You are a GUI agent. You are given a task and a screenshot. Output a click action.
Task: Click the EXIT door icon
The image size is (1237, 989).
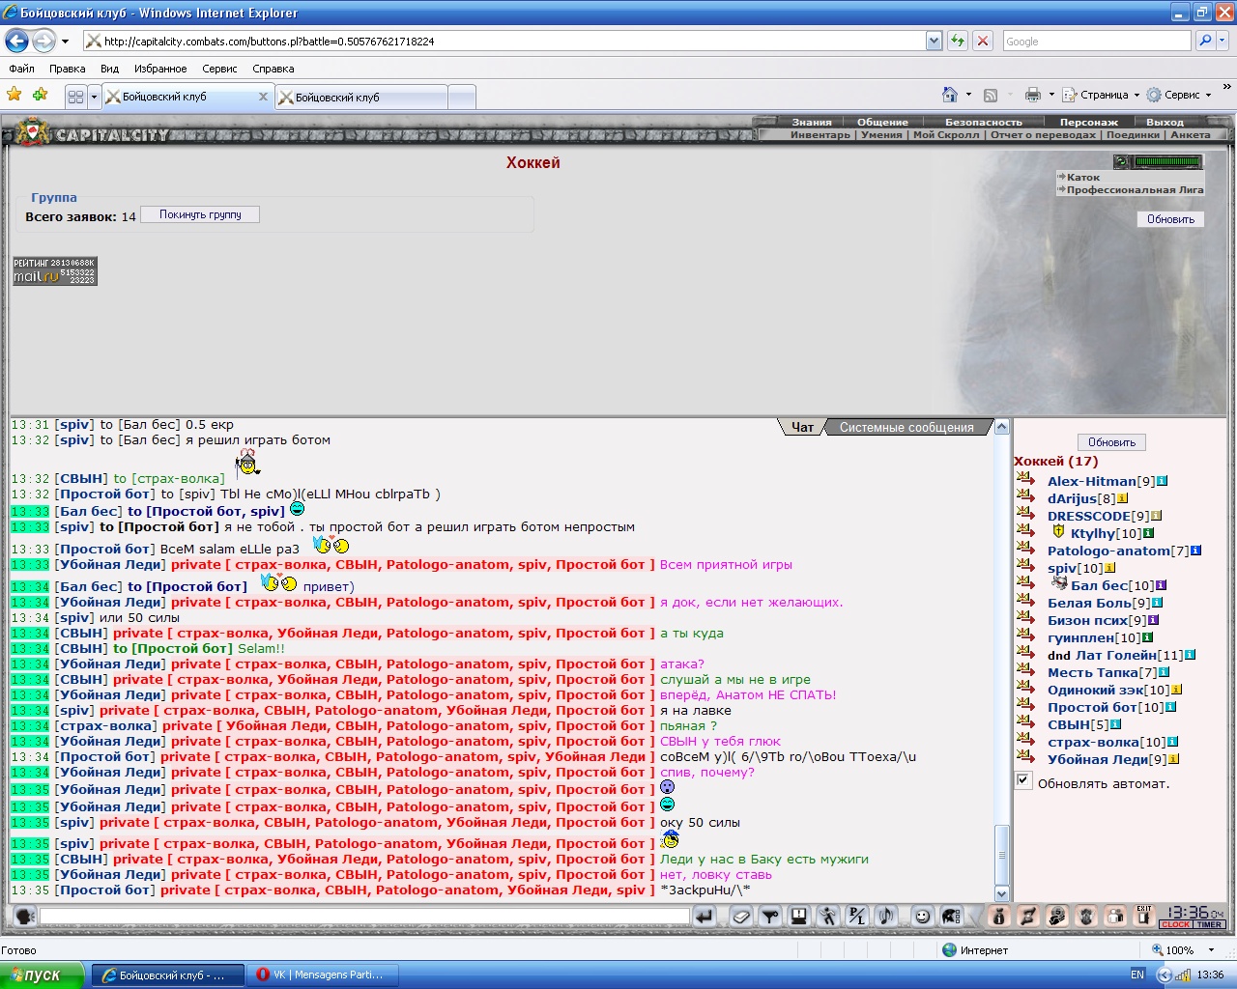[1144, 916]
